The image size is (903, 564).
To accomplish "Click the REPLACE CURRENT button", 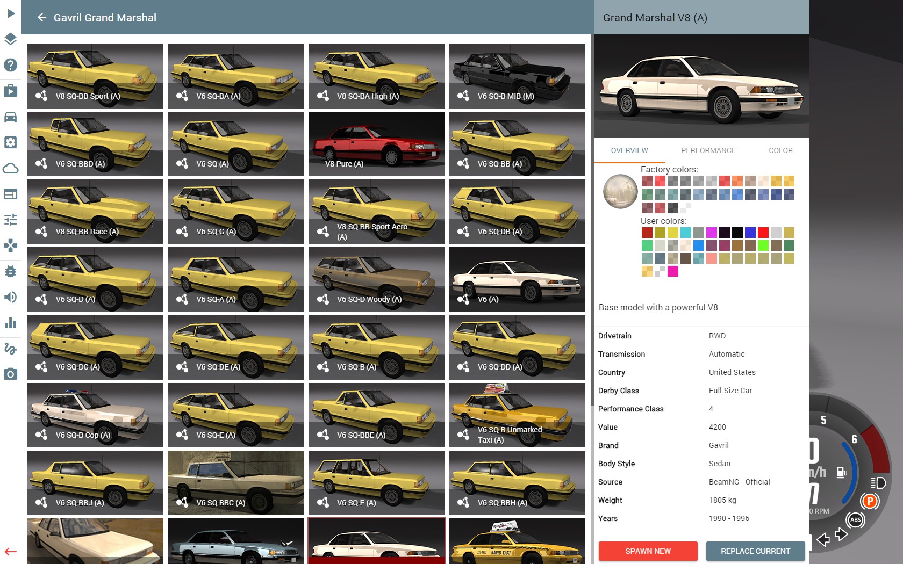I will [755, 551].
